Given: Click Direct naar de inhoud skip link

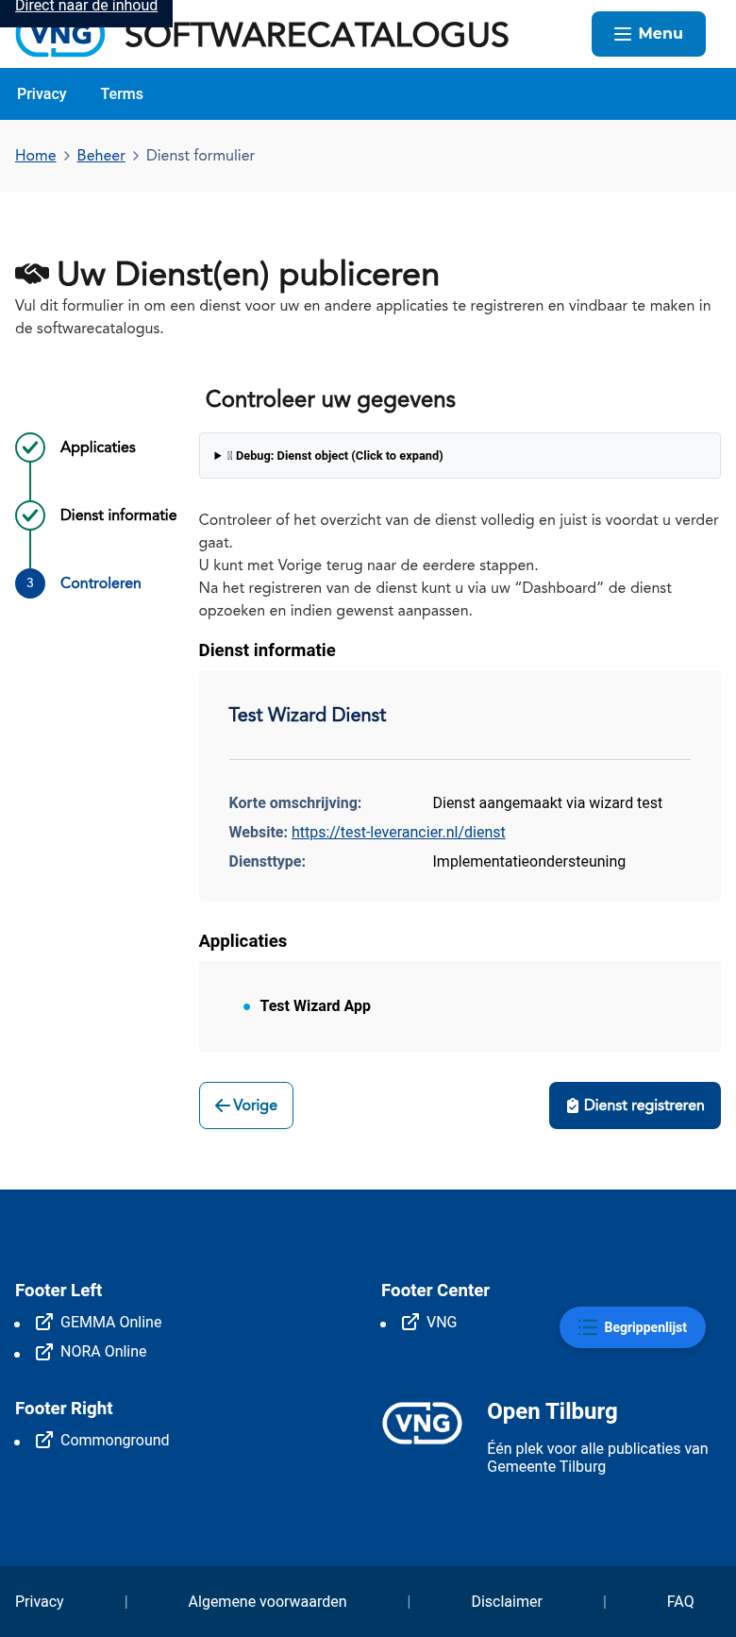Looking at the screenshot, I should click(86, 8).
